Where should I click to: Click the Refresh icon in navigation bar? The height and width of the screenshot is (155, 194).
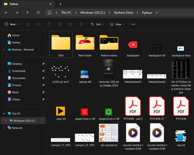click(x=38, y=13)
